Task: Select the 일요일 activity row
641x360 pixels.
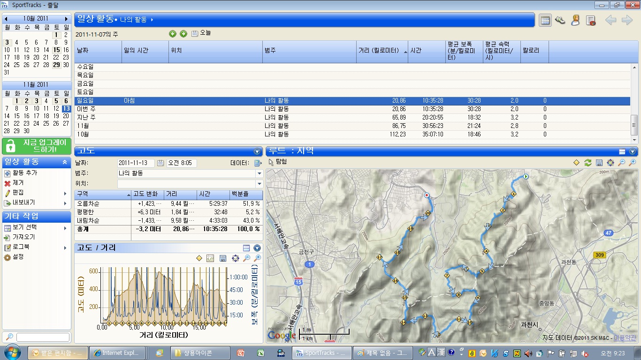Action: click(352, 101)
